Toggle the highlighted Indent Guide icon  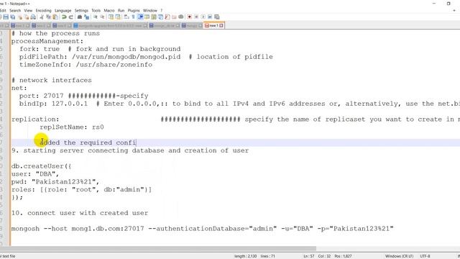[140, 17]
